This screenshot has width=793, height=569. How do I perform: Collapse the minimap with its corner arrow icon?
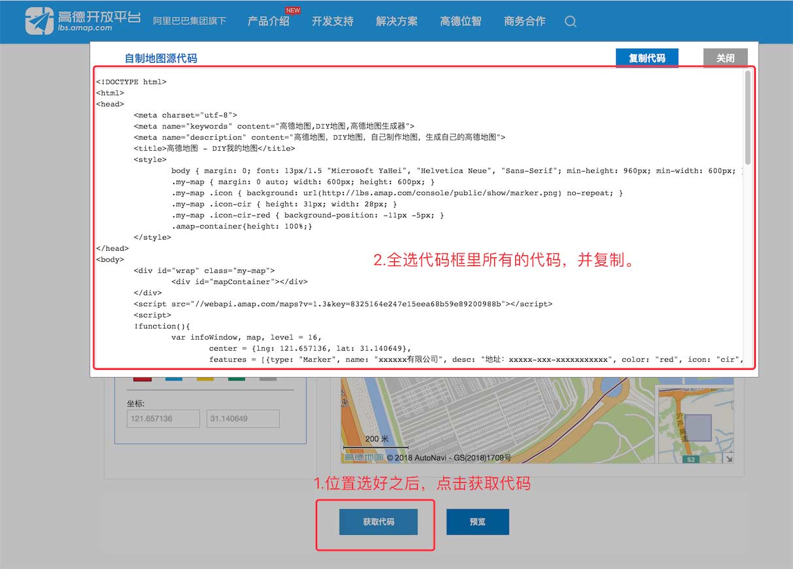coord(728,459)
